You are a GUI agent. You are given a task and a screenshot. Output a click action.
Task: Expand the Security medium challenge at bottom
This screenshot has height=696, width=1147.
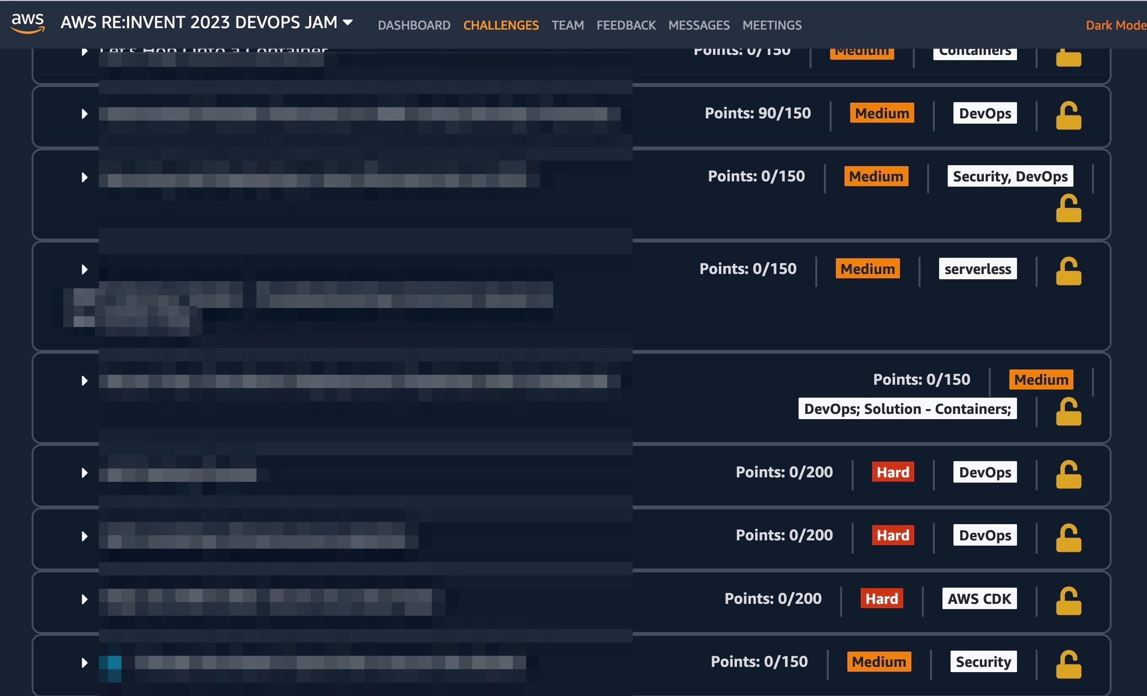(x=85, y=663)
